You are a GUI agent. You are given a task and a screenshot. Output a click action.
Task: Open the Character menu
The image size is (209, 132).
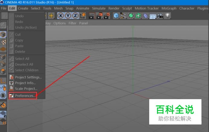pos(187,8)
